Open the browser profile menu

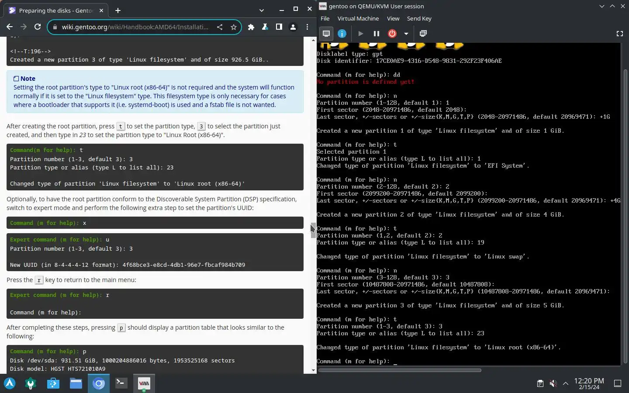point(293,27)
